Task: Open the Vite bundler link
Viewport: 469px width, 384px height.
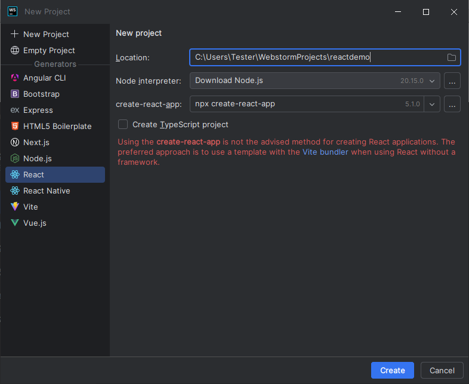Action: pos(325,152)
